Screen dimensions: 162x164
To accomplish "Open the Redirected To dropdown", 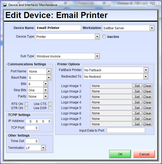I will [146, 77].
